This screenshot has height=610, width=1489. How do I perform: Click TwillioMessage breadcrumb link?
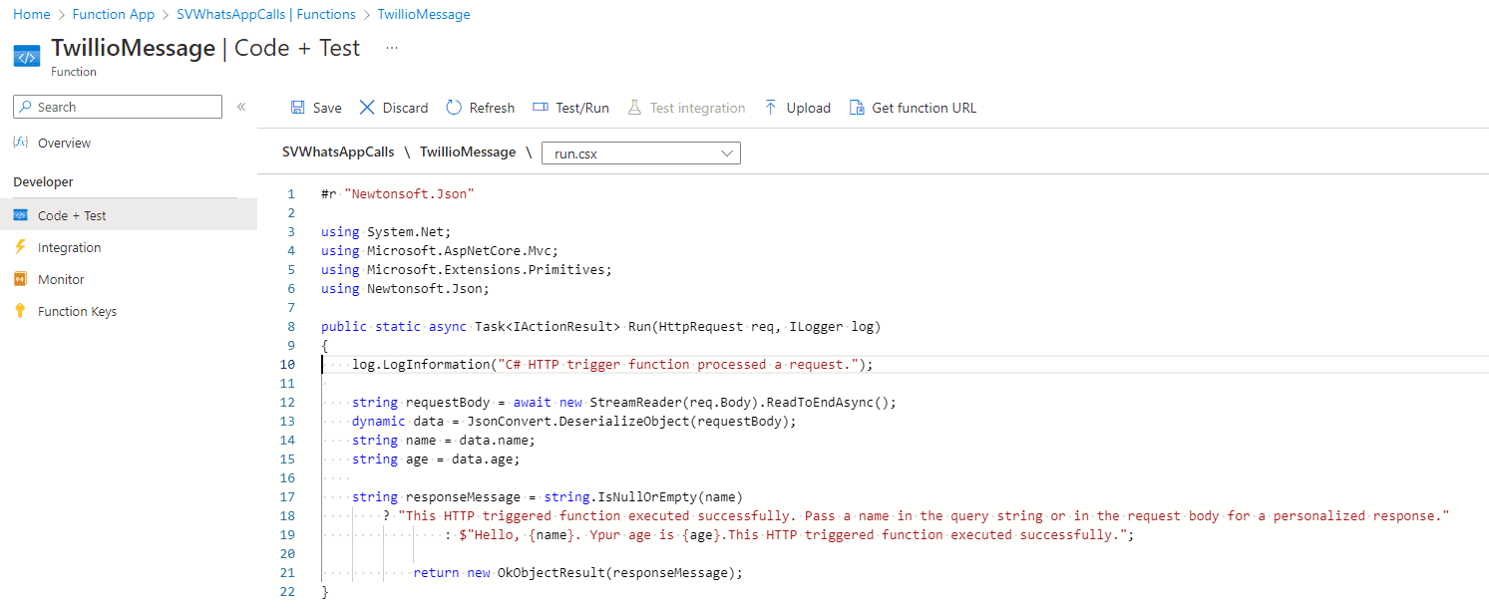tap(424, 14)
